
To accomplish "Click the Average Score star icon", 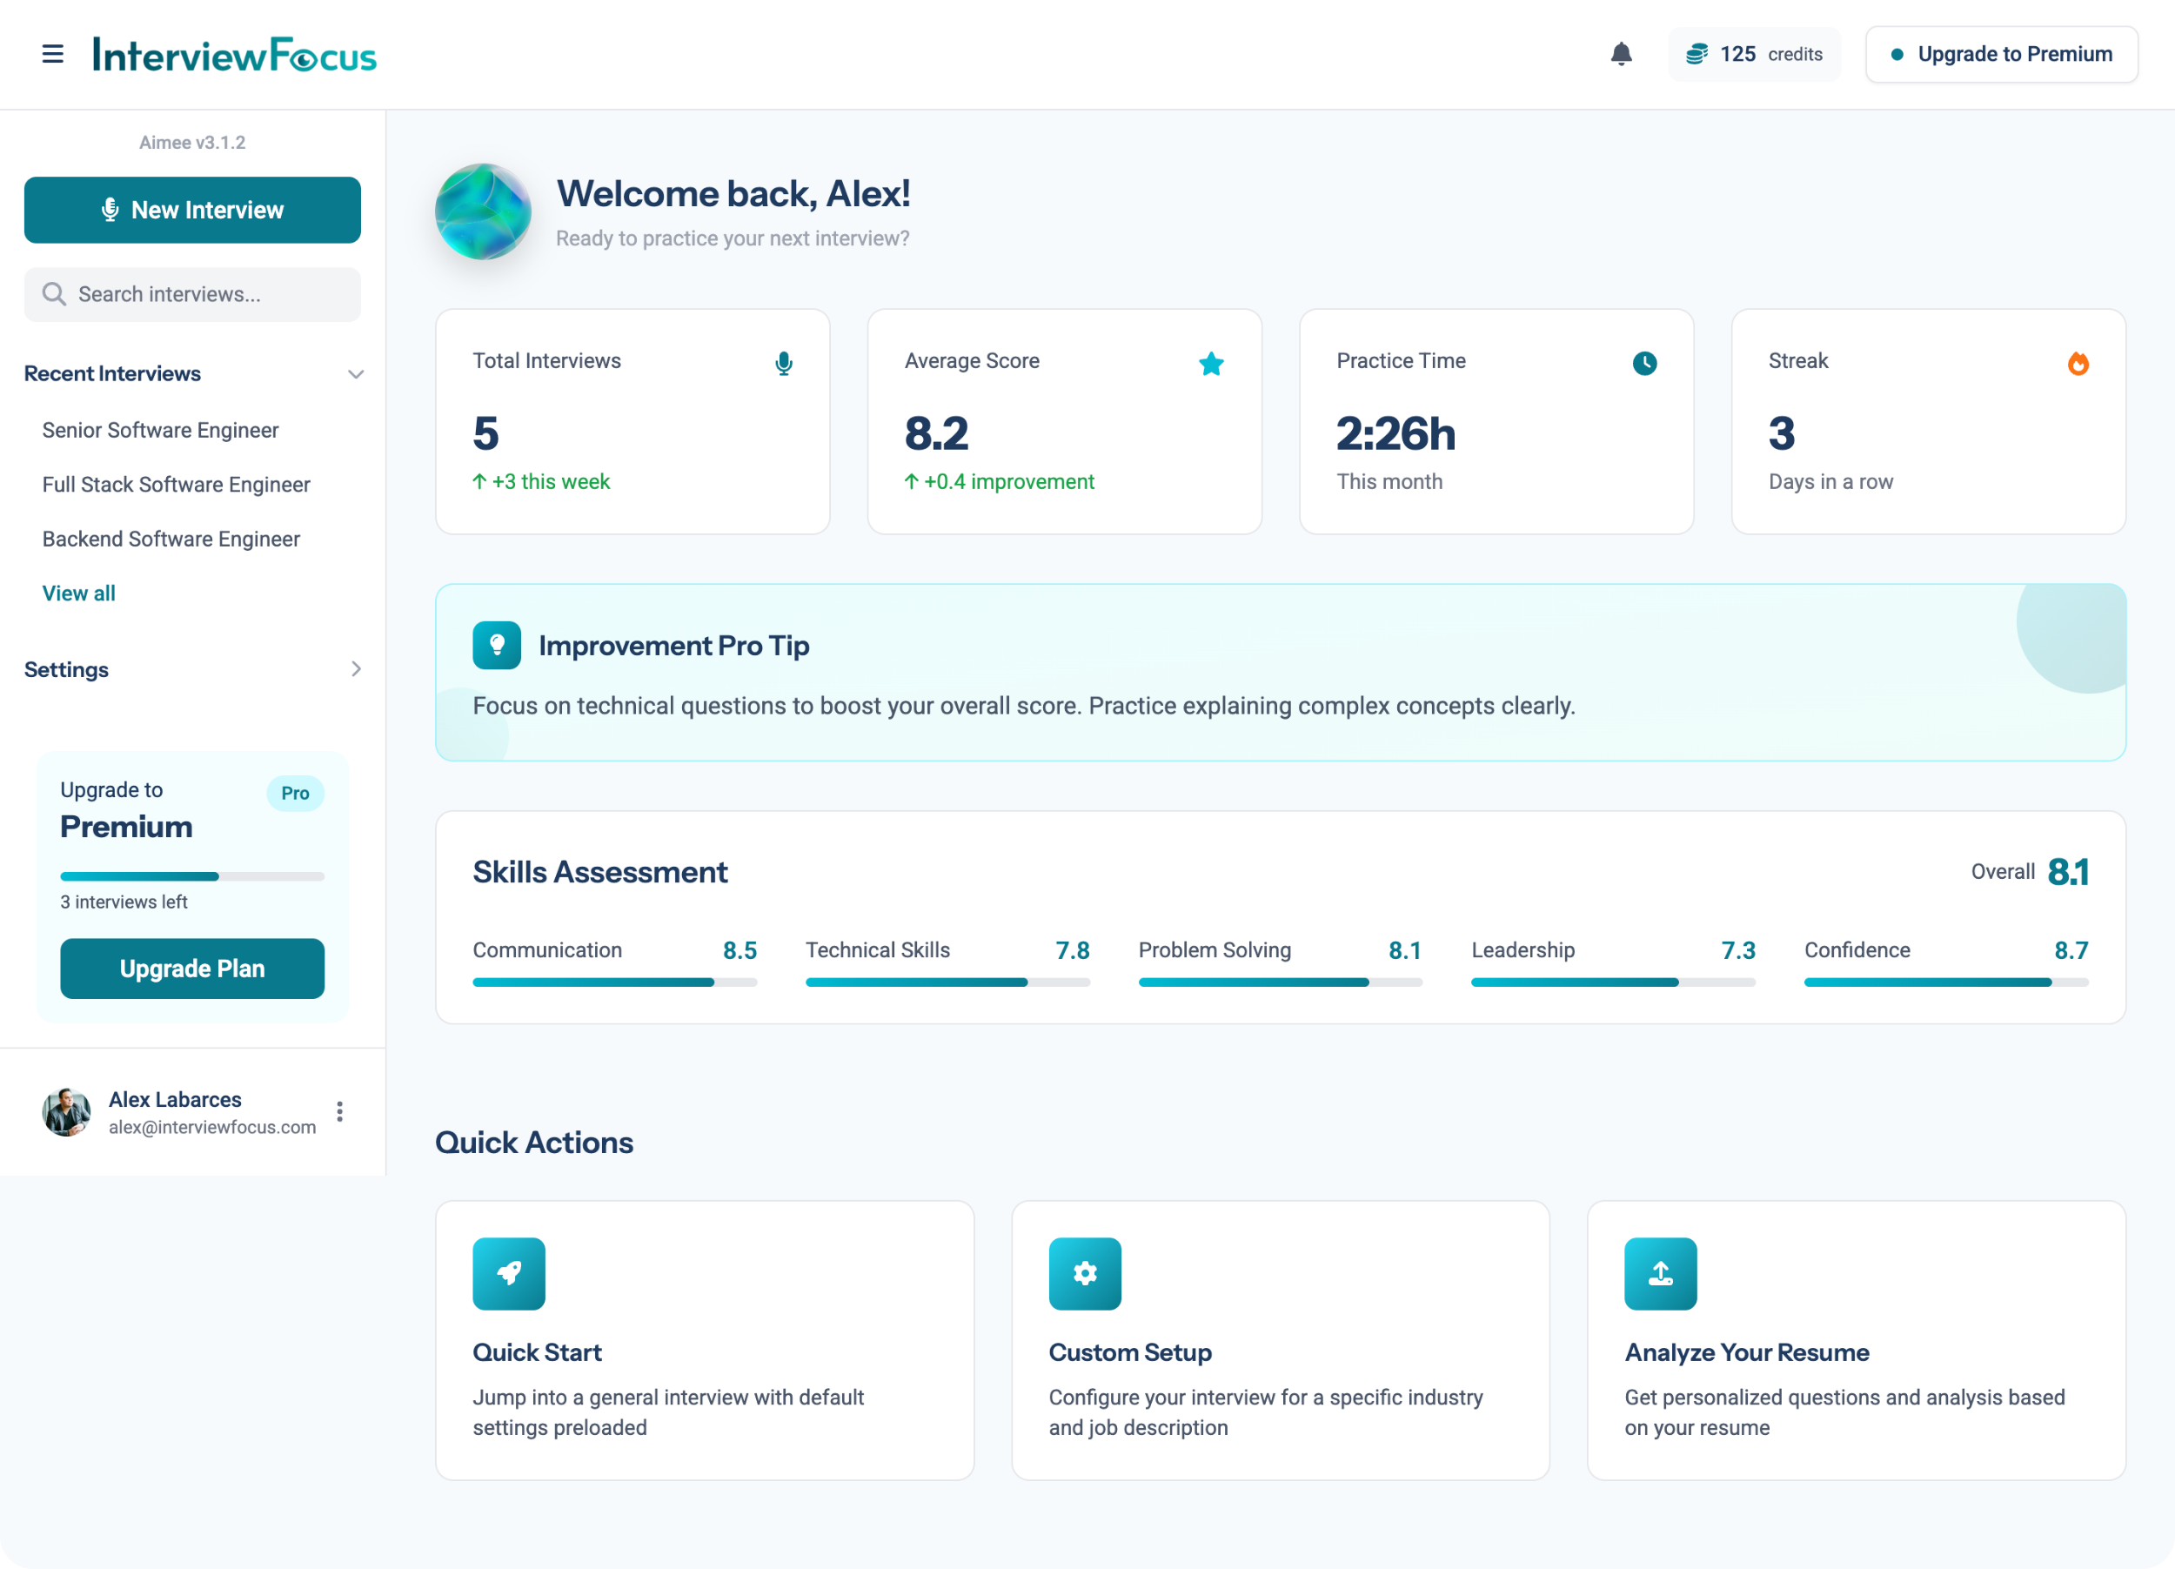I will click(1211, 364).
